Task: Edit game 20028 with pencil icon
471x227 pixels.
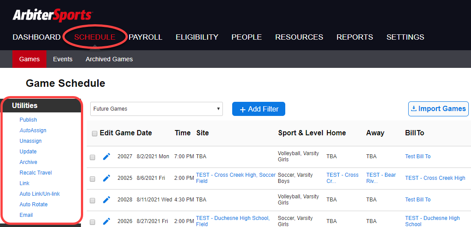Action: pyautogui.click(x=107, y=199)
